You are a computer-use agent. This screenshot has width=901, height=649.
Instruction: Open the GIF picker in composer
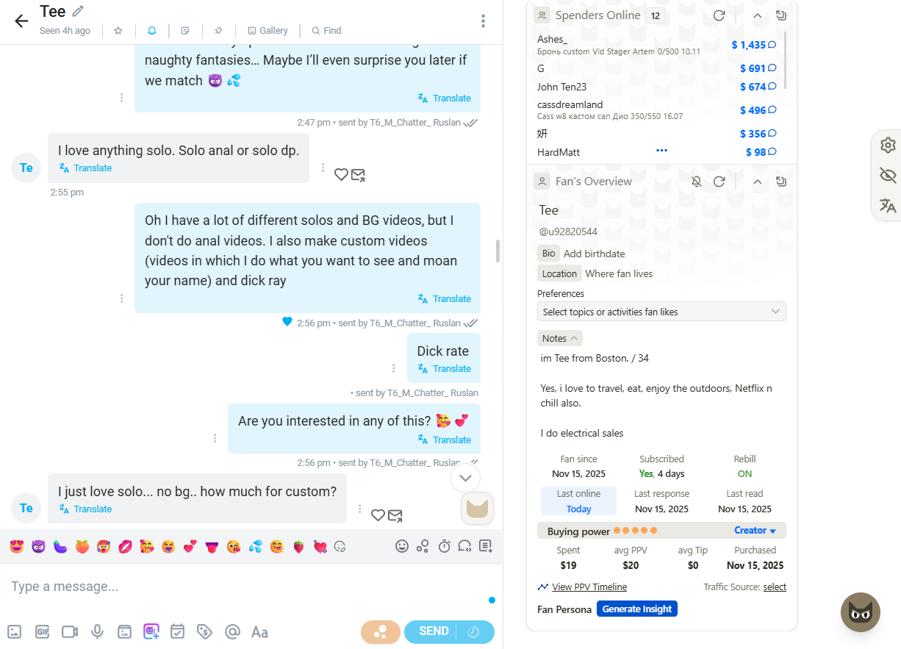point(42,631)
